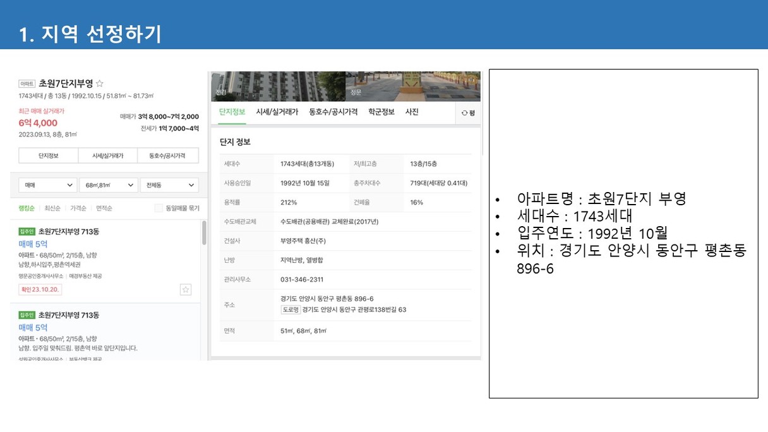Open the 동호수/공시가격 tab next to 학군정보

333,112
